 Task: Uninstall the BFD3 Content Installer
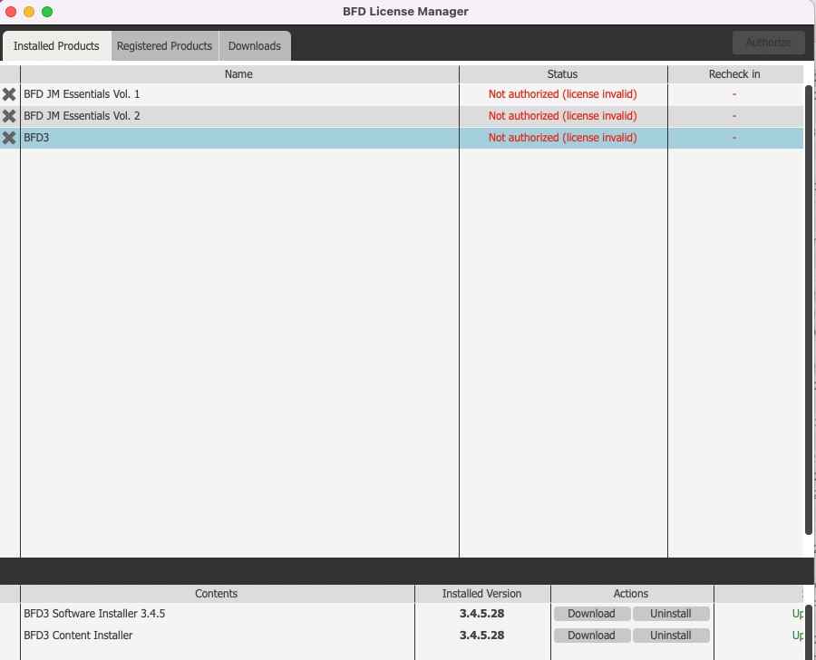670,636
